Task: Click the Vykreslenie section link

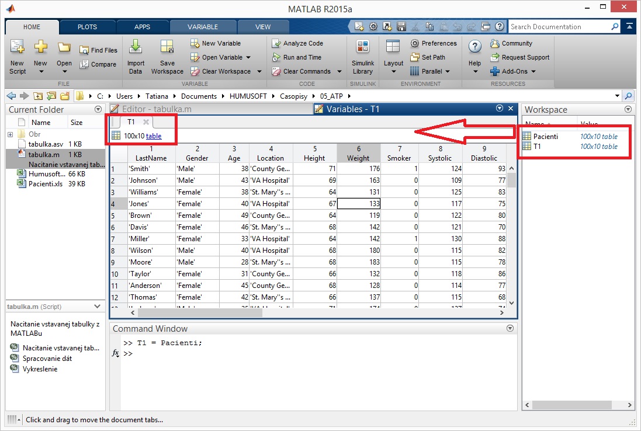Action: [x=40, y=369]
